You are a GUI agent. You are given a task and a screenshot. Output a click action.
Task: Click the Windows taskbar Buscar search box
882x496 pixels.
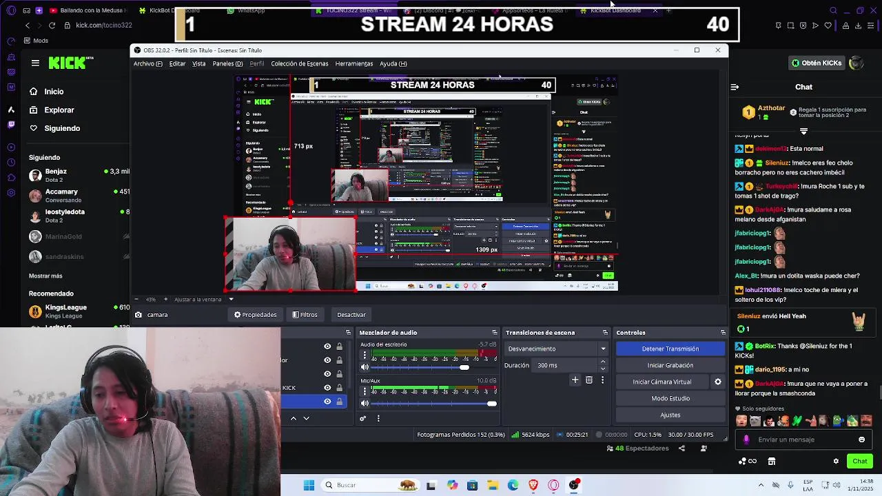click(370, 485)
